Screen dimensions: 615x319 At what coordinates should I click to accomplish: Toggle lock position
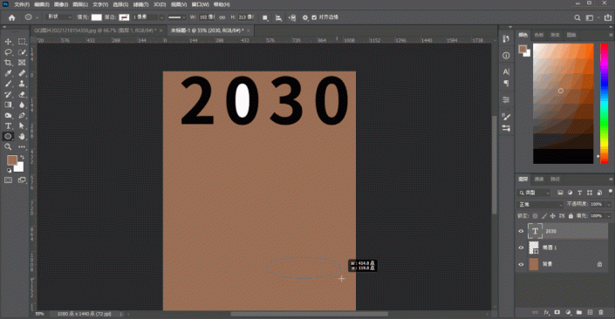pyautogui.click(x=553, y=216)
